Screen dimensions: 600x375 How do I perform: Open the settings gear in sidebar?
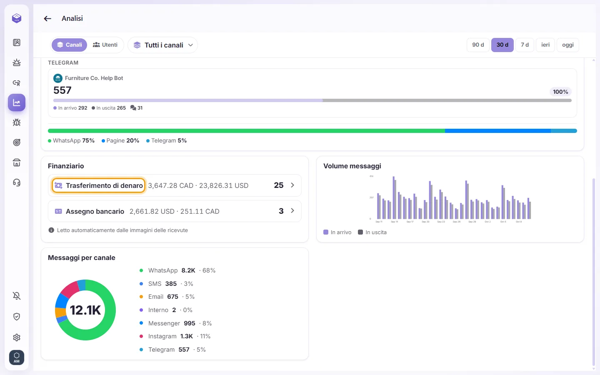17,337
